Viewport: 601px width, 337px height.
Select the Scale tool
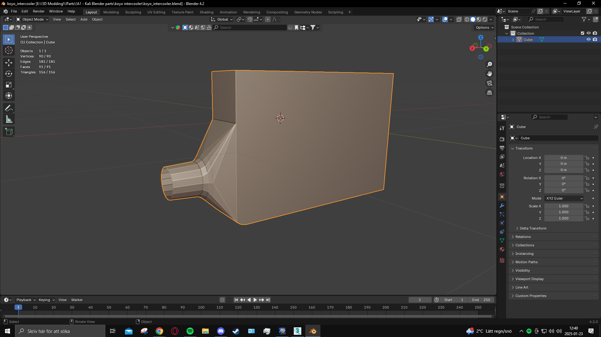(9, 85)
